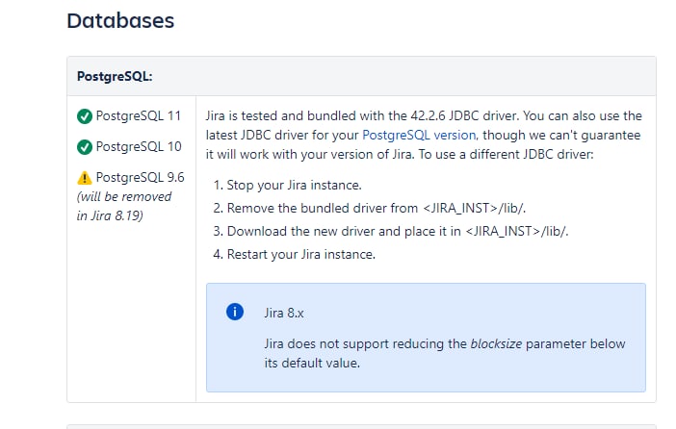Click the PostgreSQL: table header
The height and width of the screenshot is (429, 676).
coord(115,76)
